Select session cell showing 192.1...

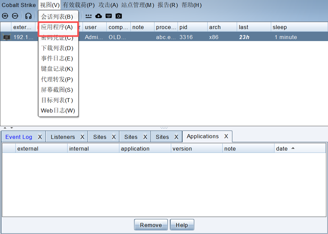(23, 37)
